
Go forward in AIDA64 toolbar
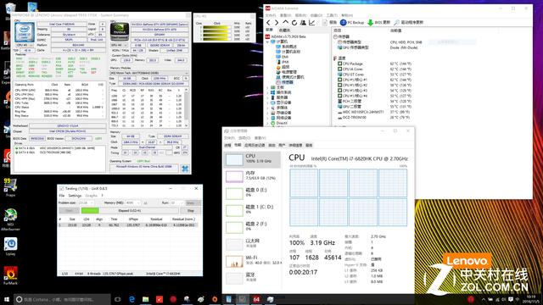tap(277, 23)
